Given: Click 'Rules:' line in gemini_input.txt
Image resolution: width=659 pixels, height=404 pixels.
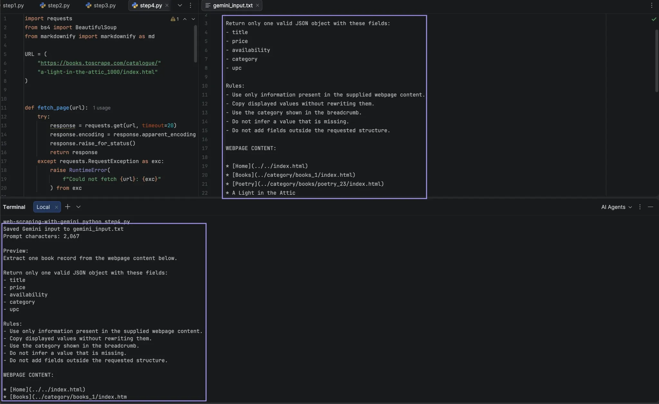Looking at the screenshot, I should point(235,86).
